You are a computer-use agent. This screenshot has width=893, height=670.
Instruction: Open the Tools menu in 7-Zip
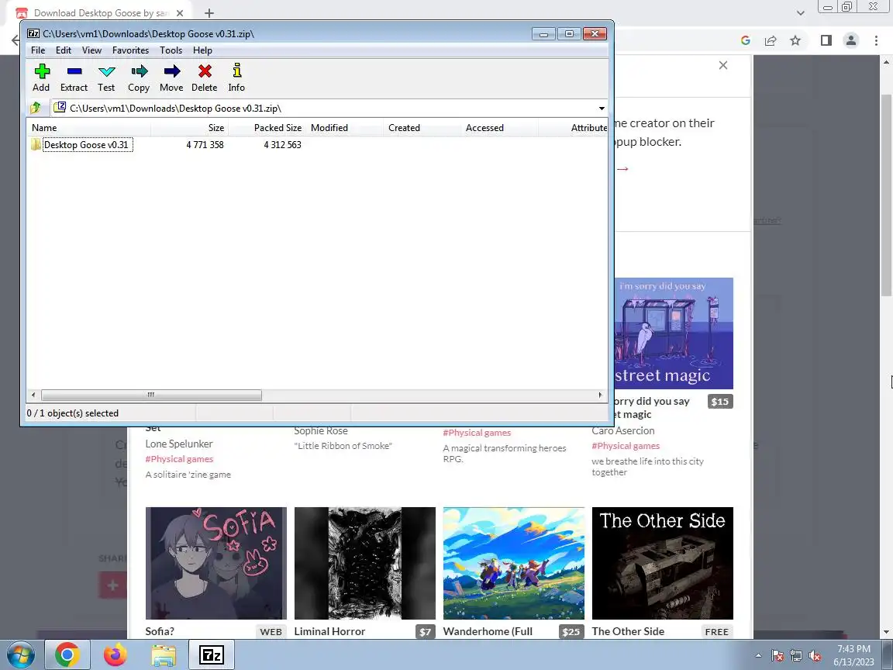tap(171, 50)
